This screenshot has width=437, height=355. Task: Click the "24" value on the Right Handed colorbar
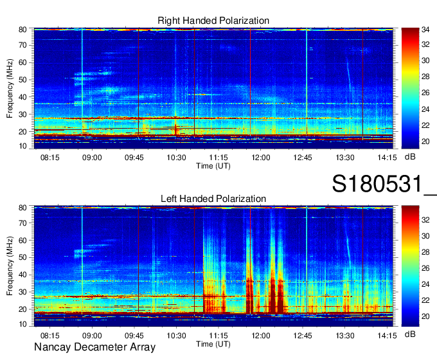pos(425,109)
